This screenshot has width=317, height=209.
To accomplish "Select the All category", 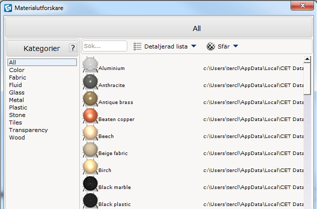I will (x=42, y=62).
